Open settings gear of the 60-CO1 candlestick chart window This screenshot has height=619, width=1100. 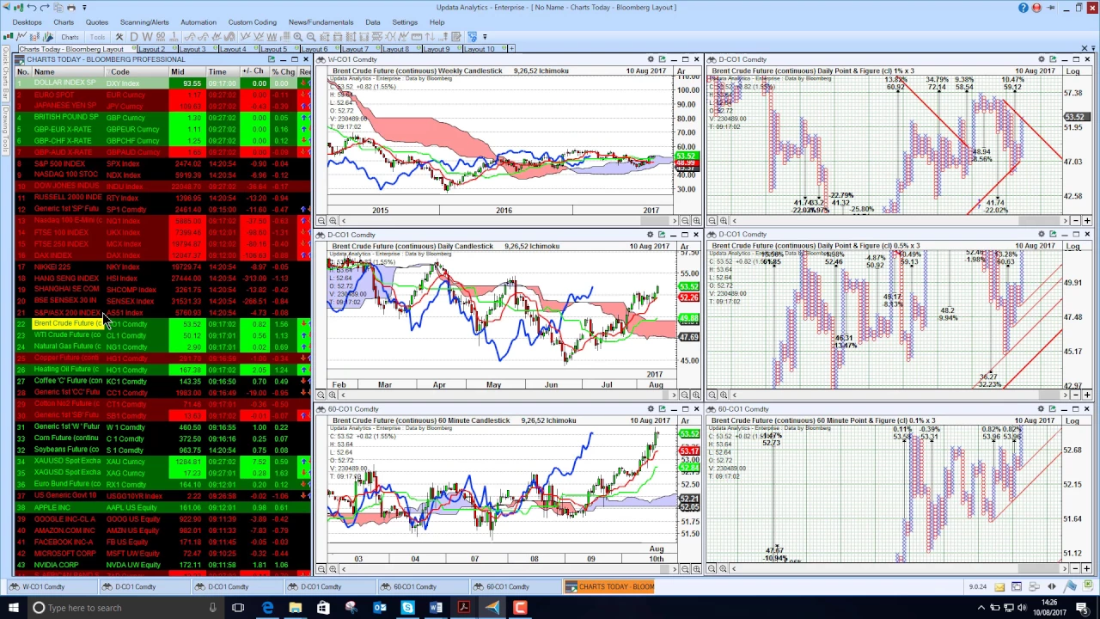point(651,409)
